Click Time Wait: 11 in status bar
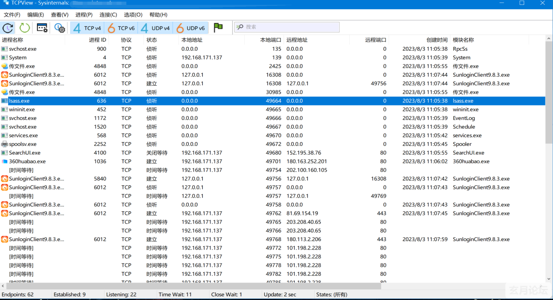 [175, 295]
